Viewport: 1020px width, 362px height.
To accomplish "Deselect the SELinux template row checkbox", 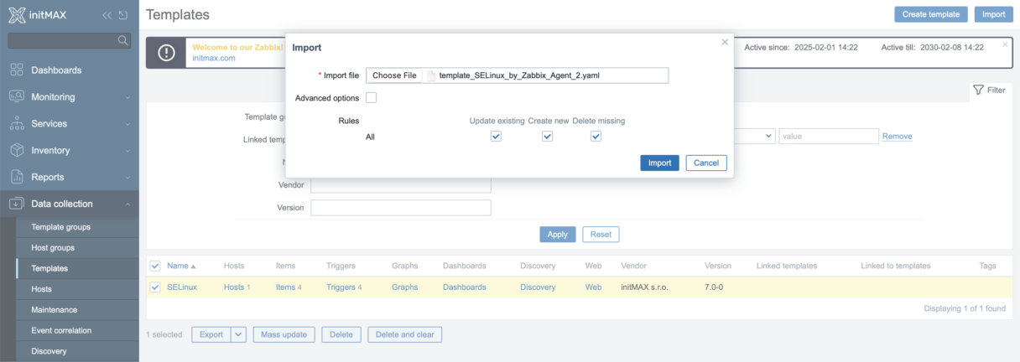I will click(x=154, y=287).
